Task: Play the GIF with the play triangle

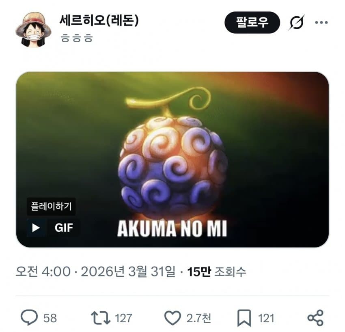Action: (x=36, y=228)
